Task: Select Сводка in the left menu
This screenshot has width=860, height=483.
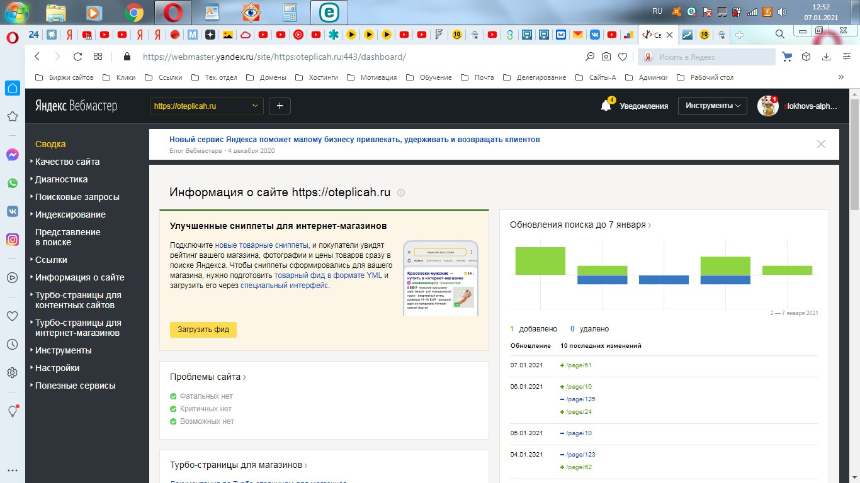Action: tap(50, 144)
